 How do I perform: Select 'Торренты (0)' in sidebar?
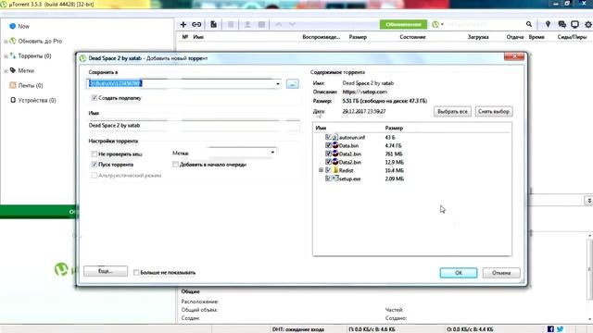click(35, 55)
